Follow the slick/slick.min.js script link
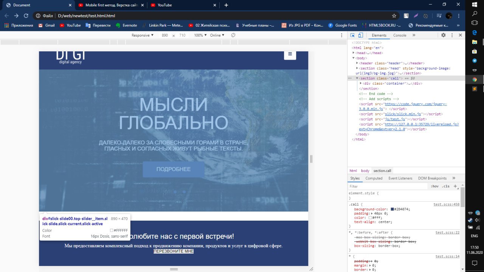 tap(403, 114)
